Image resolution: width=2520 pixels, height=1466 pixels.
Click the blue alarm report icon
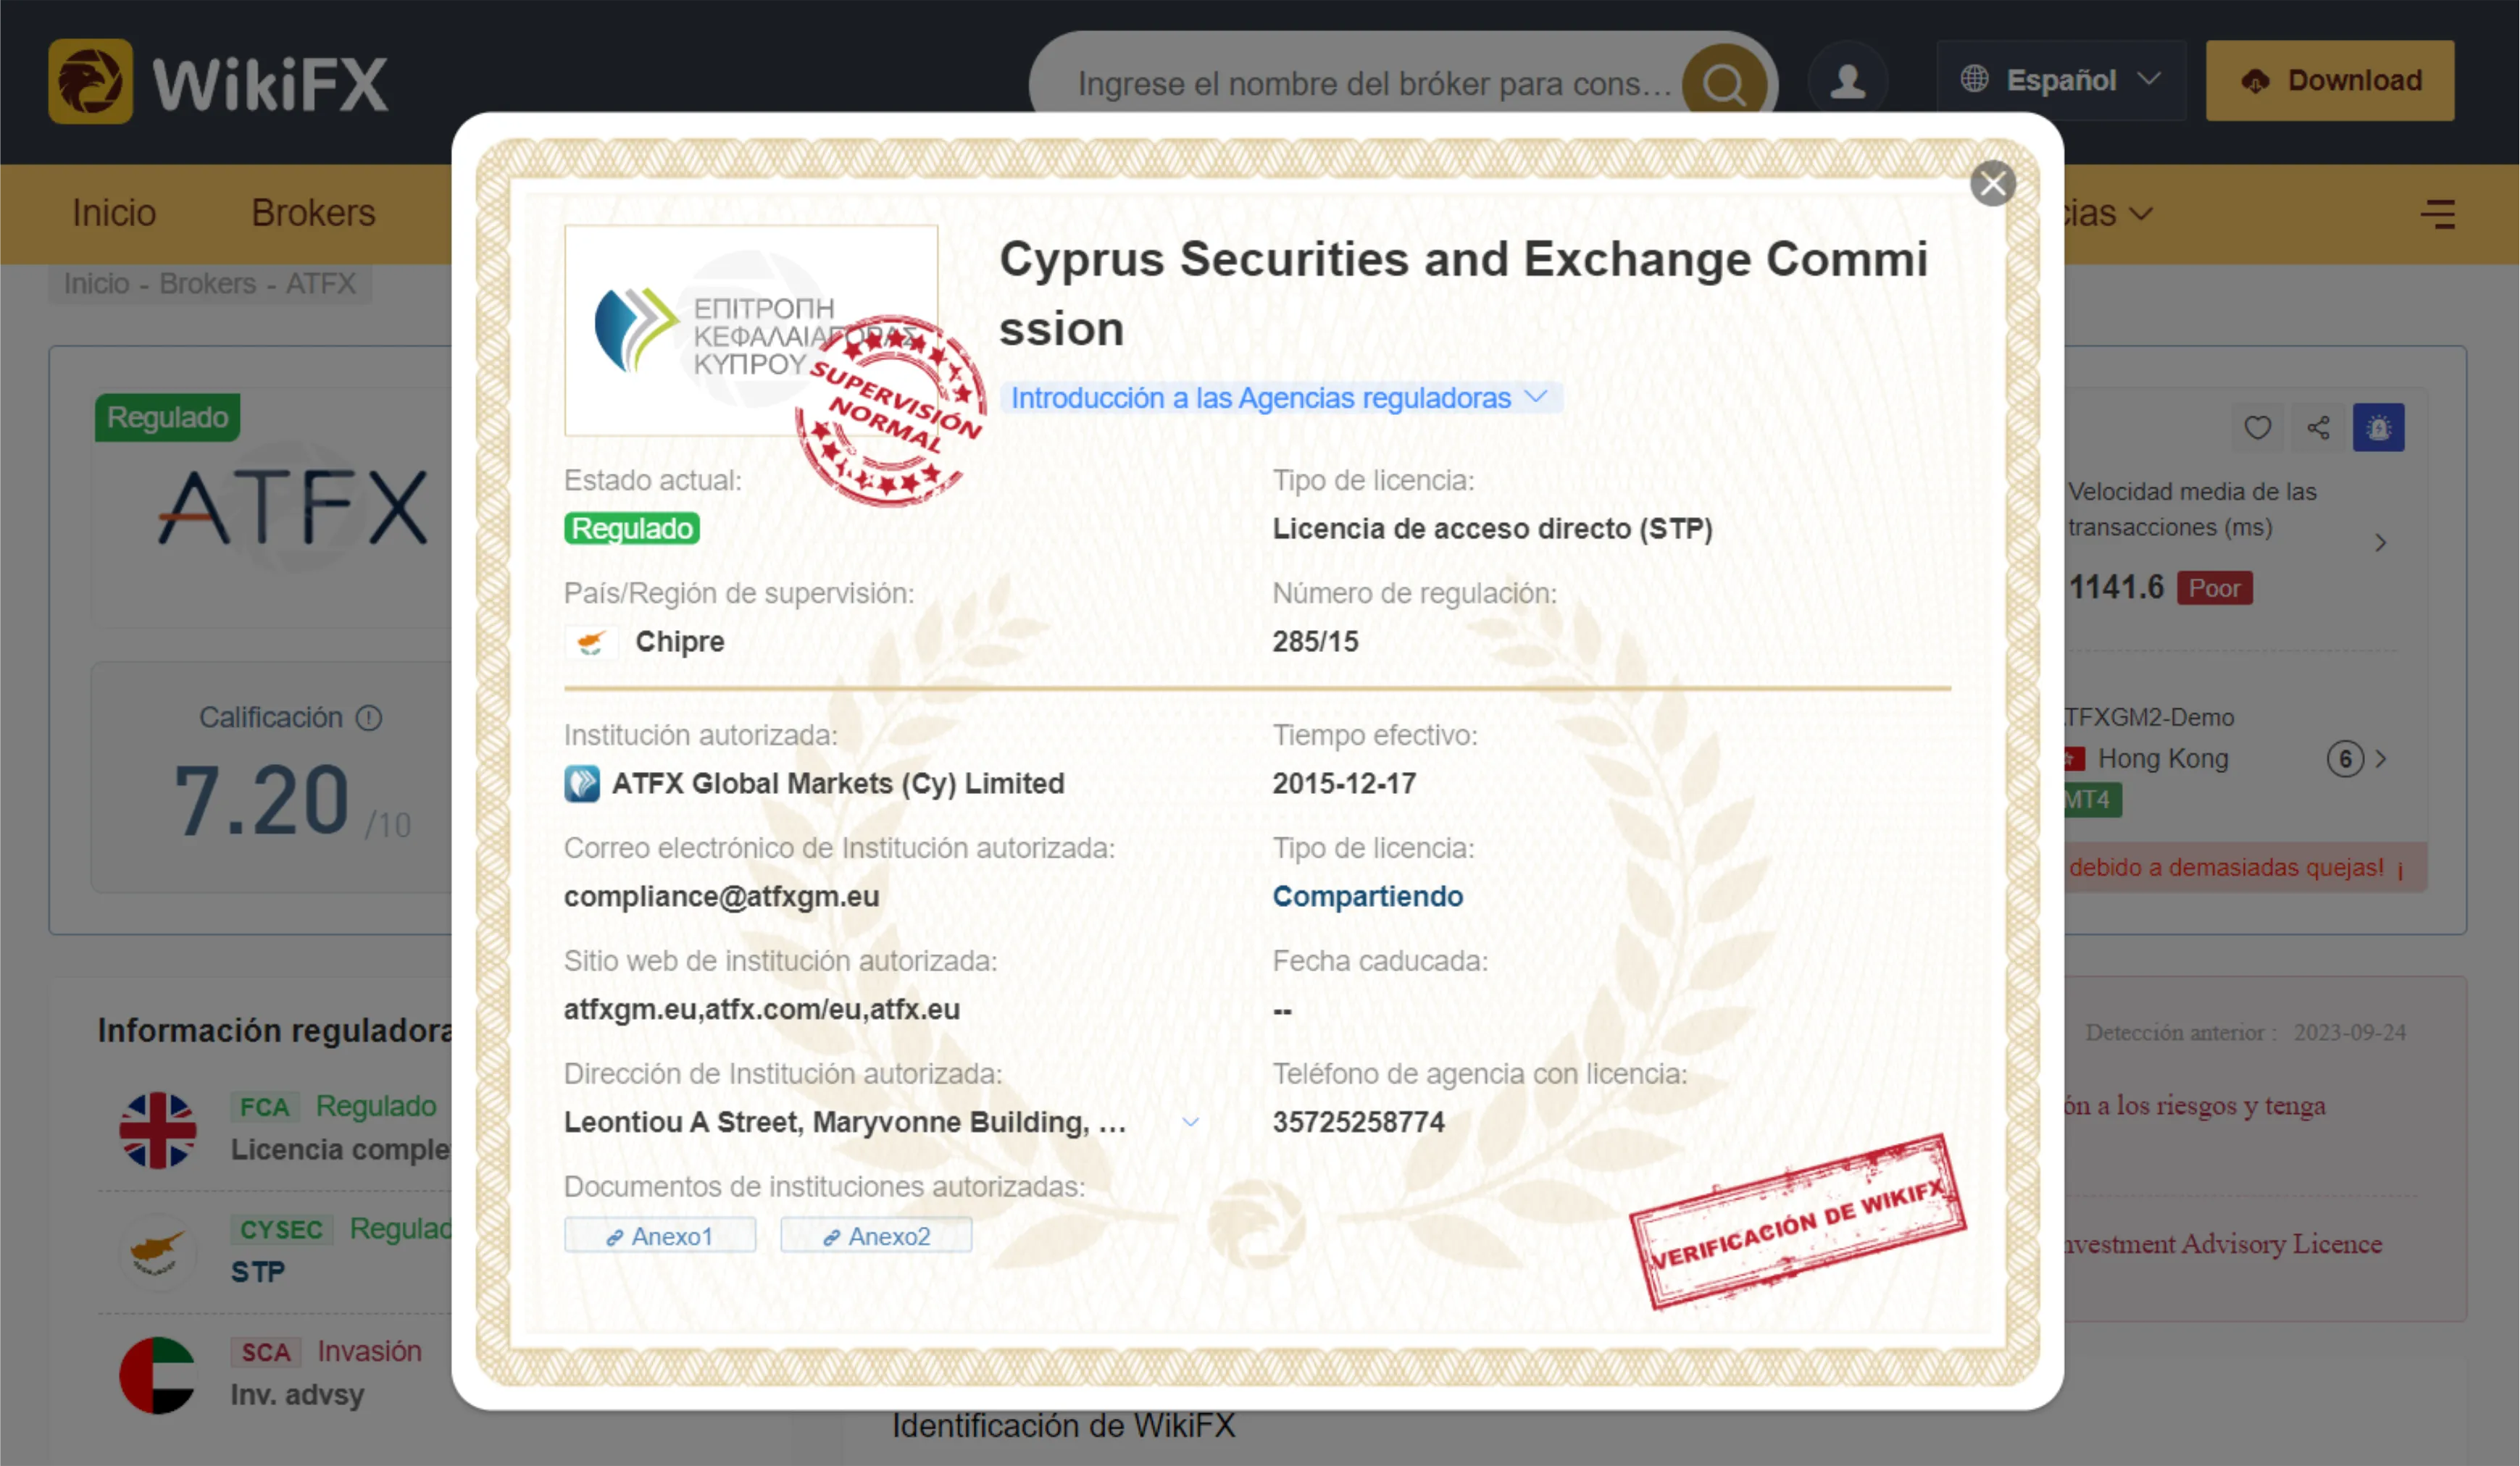(x=2378, y=428)
